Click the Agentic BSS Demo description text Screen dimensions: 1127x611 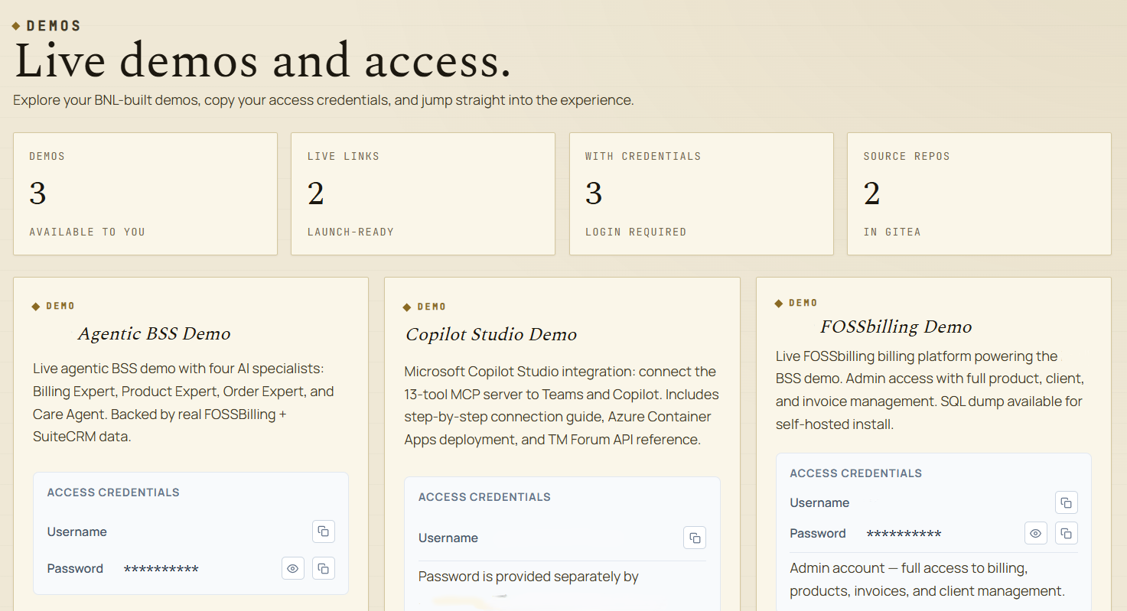click(x=184, y=403)
